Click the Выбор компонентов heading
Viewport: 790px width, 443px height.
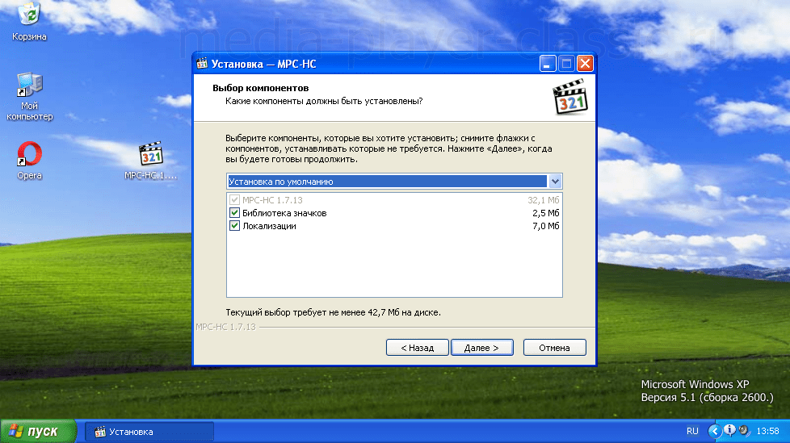point(260,88)
